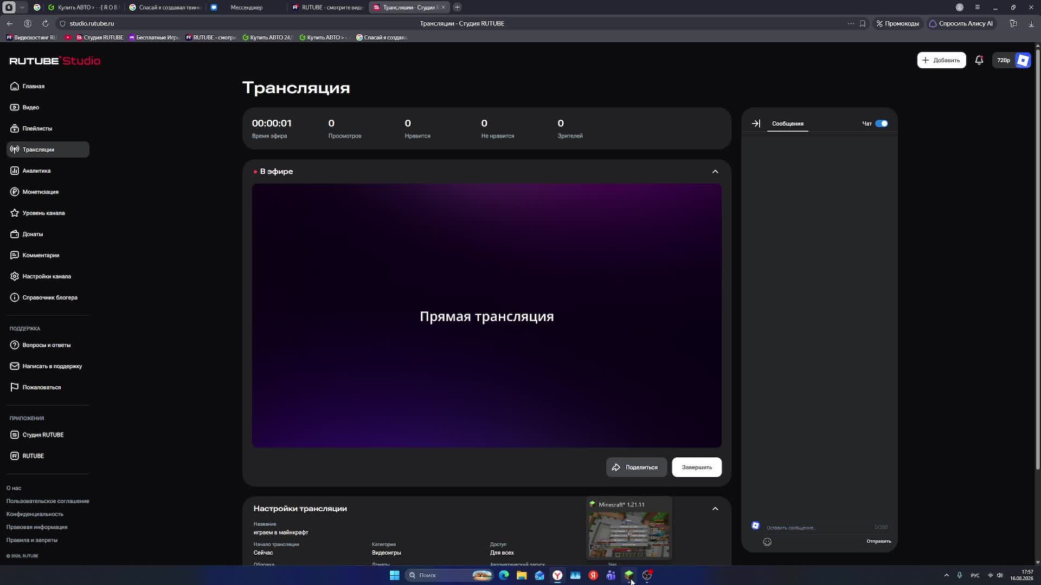The width and height of the screenshot is (1041, 585).
Task: Open a new browser tab
Action: 457,8
